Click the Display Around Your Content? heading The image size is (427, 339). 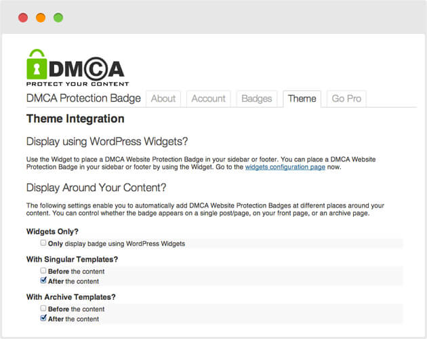[x=96, y=188]
